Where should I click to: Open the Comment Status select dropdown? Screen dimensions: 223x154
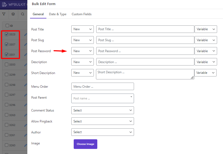point(102,110)
